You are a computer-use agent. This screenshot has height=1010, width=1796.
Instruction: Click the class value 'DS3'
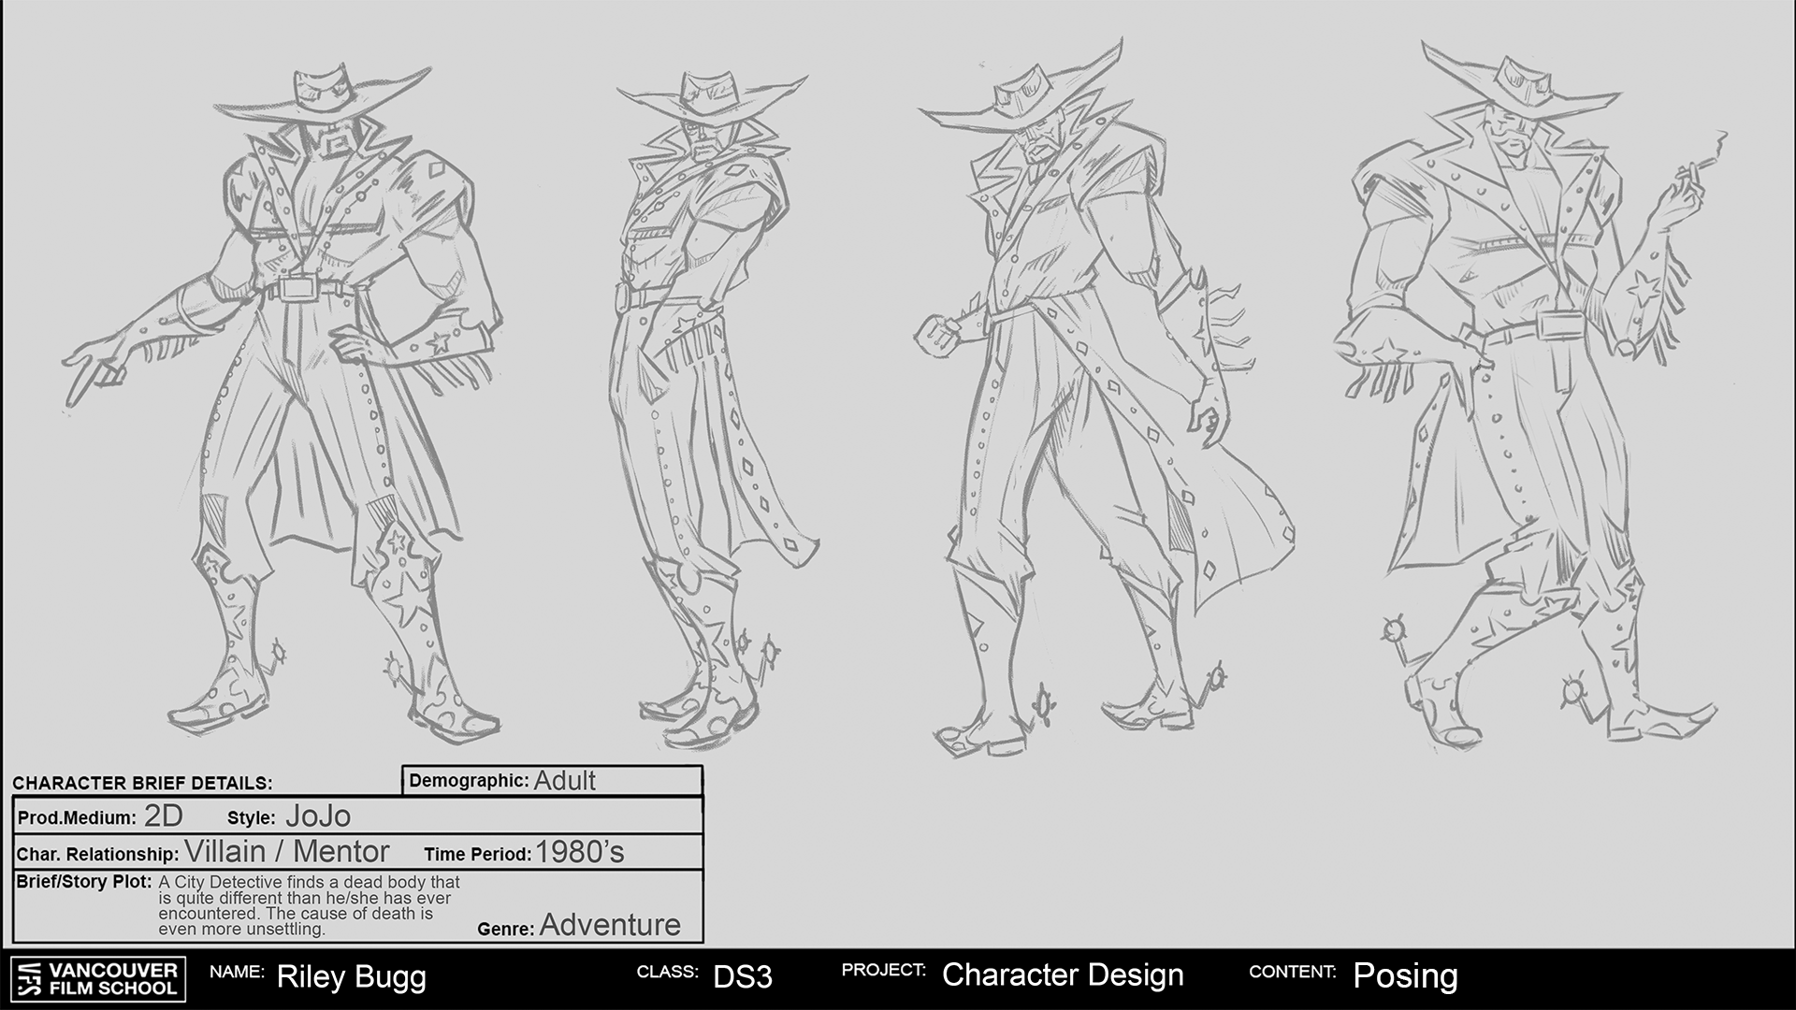point(743,977)
